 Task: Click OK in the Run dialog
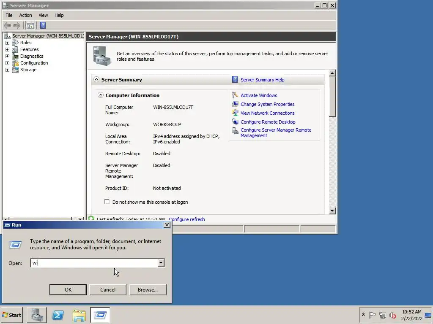(68, 289)
